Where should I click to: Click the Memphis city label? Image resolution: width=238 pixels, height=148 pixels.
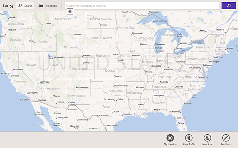click(x=140, y=87)
